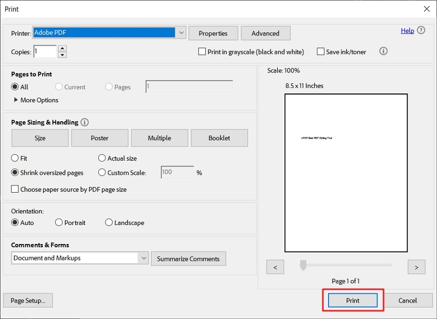Check the Save ink/toner box
The image size is (437, 319).
pos(320,51)
